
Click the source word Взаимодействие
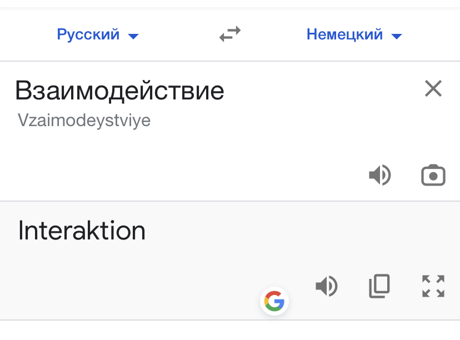119,91
